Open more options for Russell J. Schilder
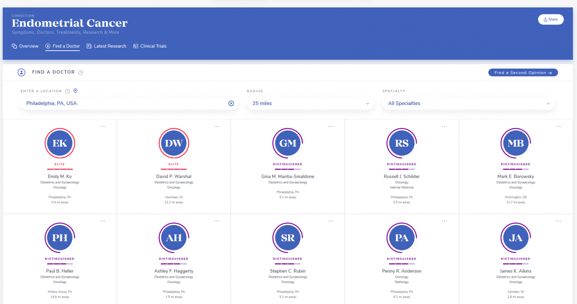Image resolution: width=577 pixels, height=304 pixels. click(x=444, y=127)
